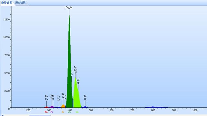Switch to the 查看谱图 tab
The height and width of the screenshot is (116, 207).
point(6,3)
